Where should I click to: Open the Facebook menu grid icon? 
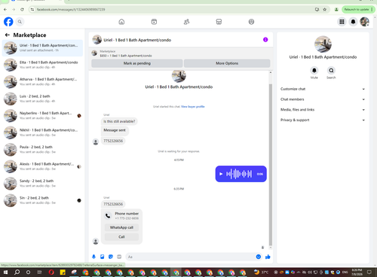tap(342, 22)
